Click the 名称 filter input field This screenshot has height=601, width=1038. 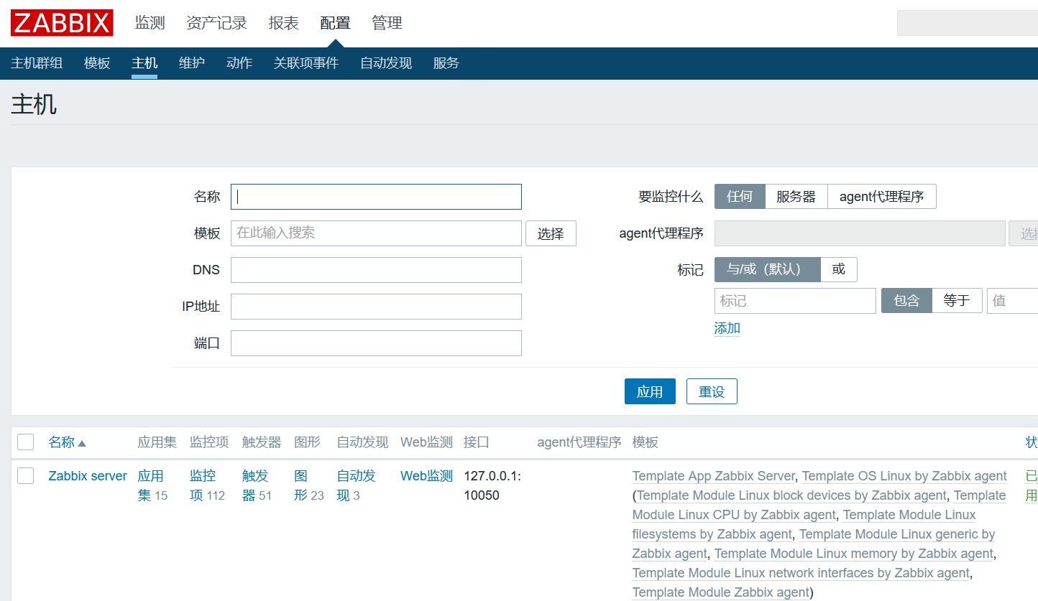376,197
